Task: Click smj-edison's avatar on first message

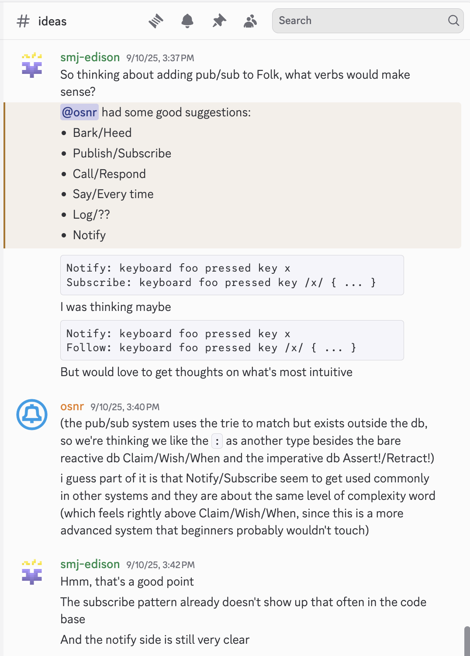Action: pos(32,66)
